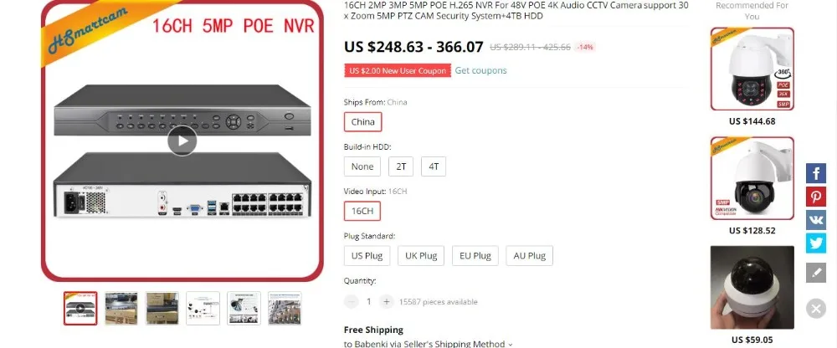837x348 pixels.
Task: Decrease quantity with the minus button
Action: point(352,301)
